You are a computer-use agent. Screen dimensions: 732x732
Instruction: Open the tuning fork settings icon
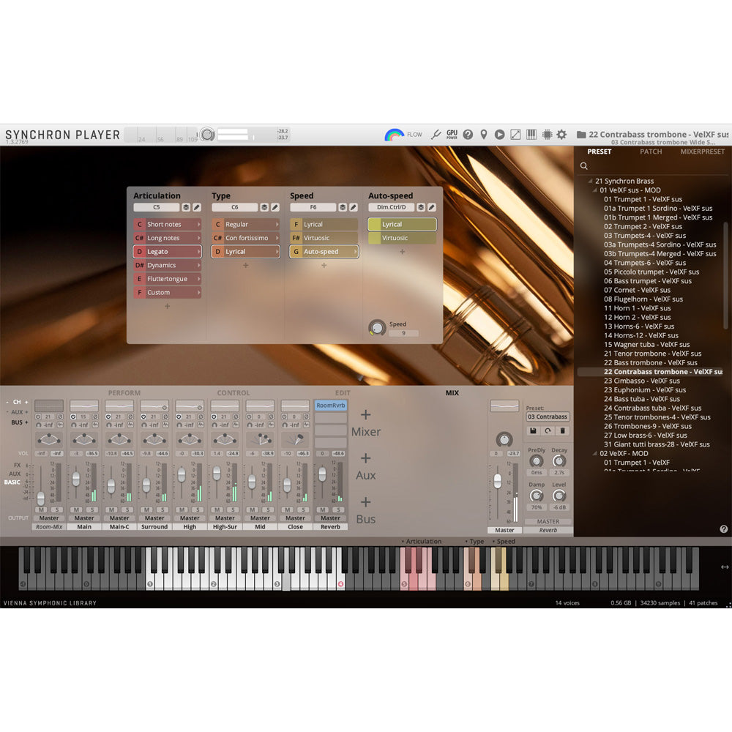pos(436,135)
